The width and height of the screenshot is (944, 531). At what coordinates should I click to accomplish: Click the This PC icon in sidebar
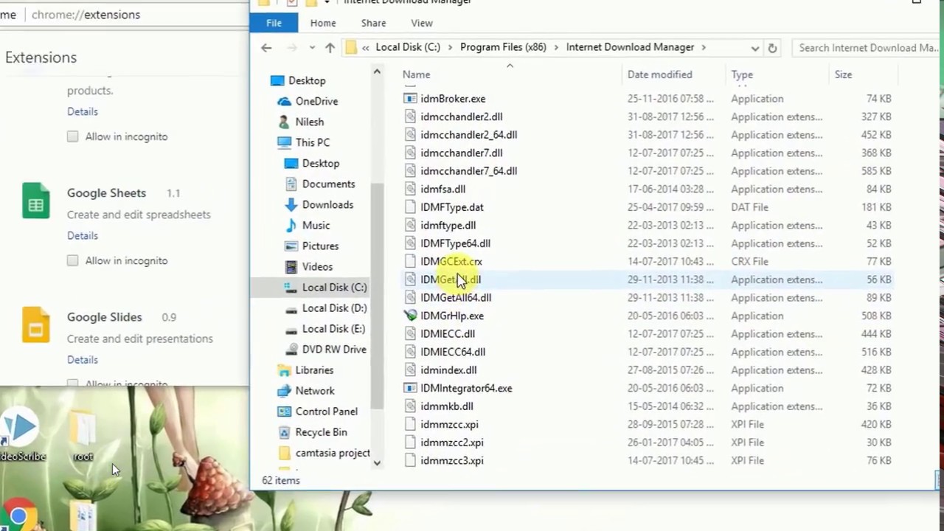284,142
